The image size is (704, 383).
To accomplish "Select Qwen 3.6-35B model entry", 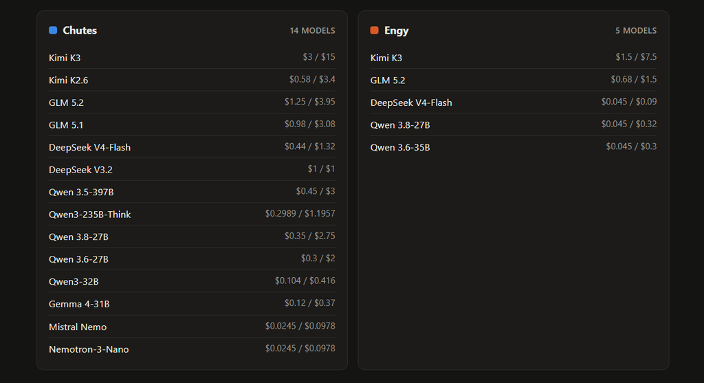I will (514, 147).
